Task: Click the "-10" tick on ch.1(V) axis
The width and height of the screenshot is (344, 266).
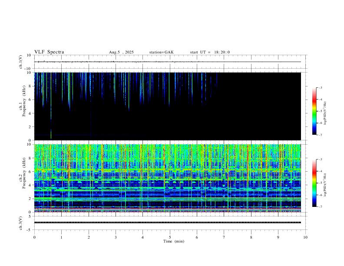Action: tap(29, 69)
